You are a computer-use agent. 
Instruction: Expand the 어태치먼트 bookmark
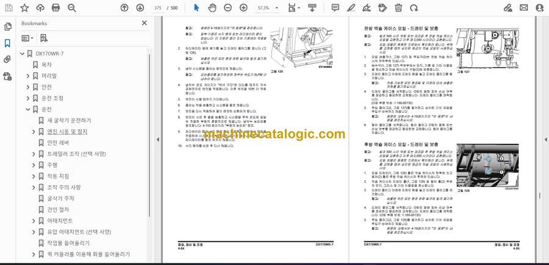click(x=34, y=221)
